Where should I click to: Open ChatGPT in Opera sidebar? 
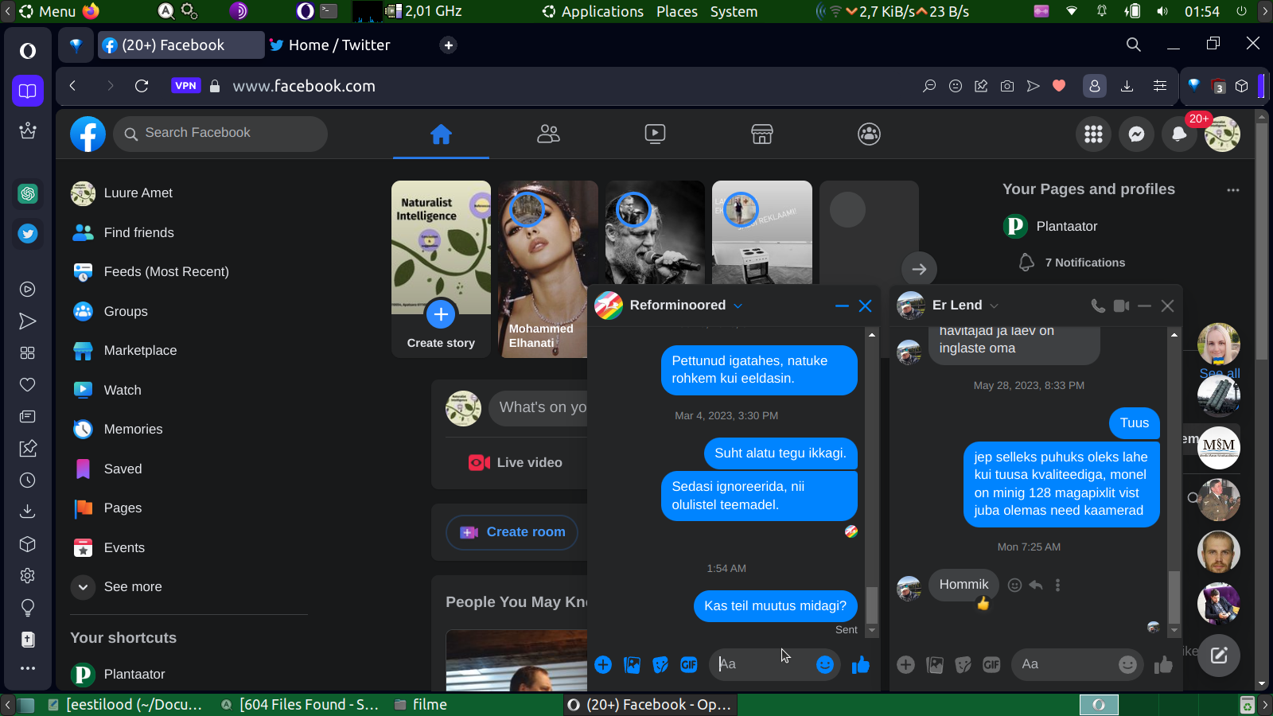tap(28, 193)
